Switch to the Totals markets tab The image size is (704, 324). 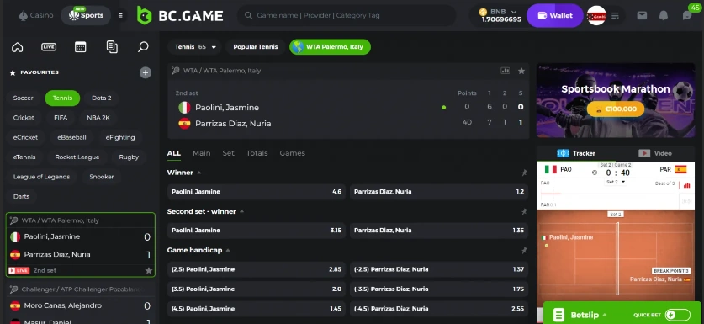pyautogui.click(x=257, y=153)
